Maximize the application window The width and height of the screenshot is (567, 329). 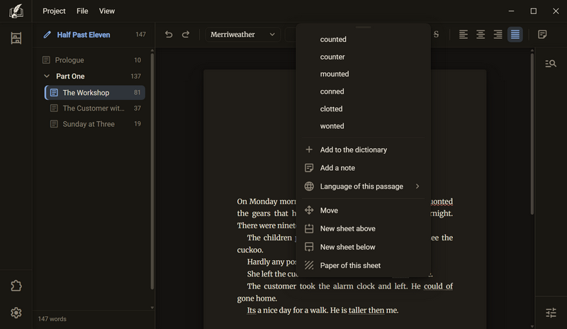(x=534, y=11)
